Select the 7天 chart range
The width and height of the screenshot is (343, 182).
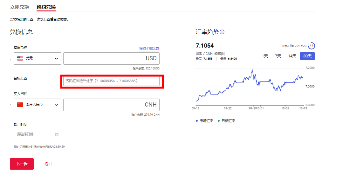click(278, 56)
